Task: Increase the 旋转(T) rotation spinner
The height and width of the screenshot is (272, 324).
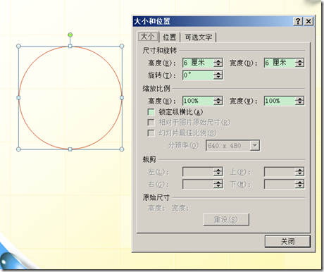Action: click(x=218, y=73)
